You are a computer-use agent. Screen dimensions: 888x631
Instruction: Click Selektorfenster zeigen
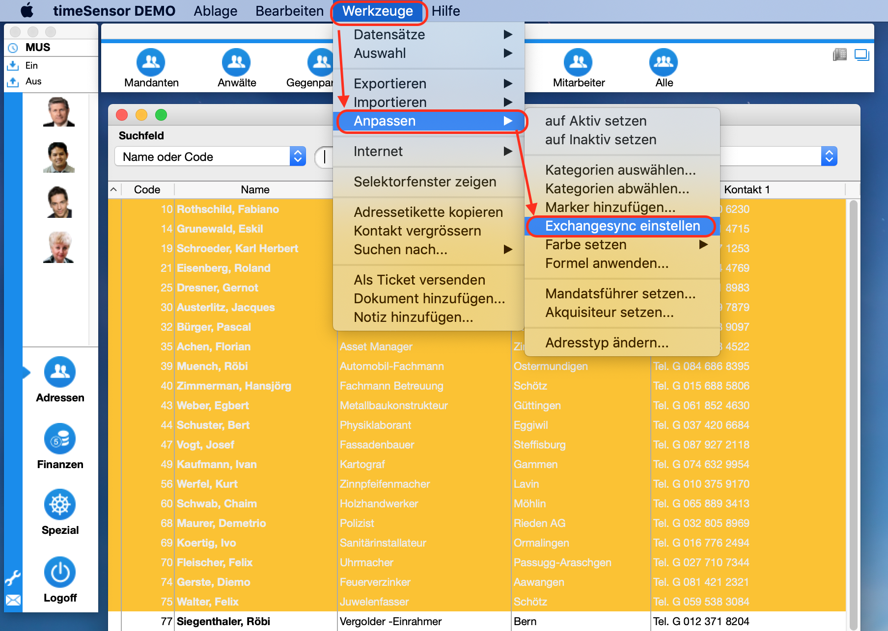coord(429,182)
